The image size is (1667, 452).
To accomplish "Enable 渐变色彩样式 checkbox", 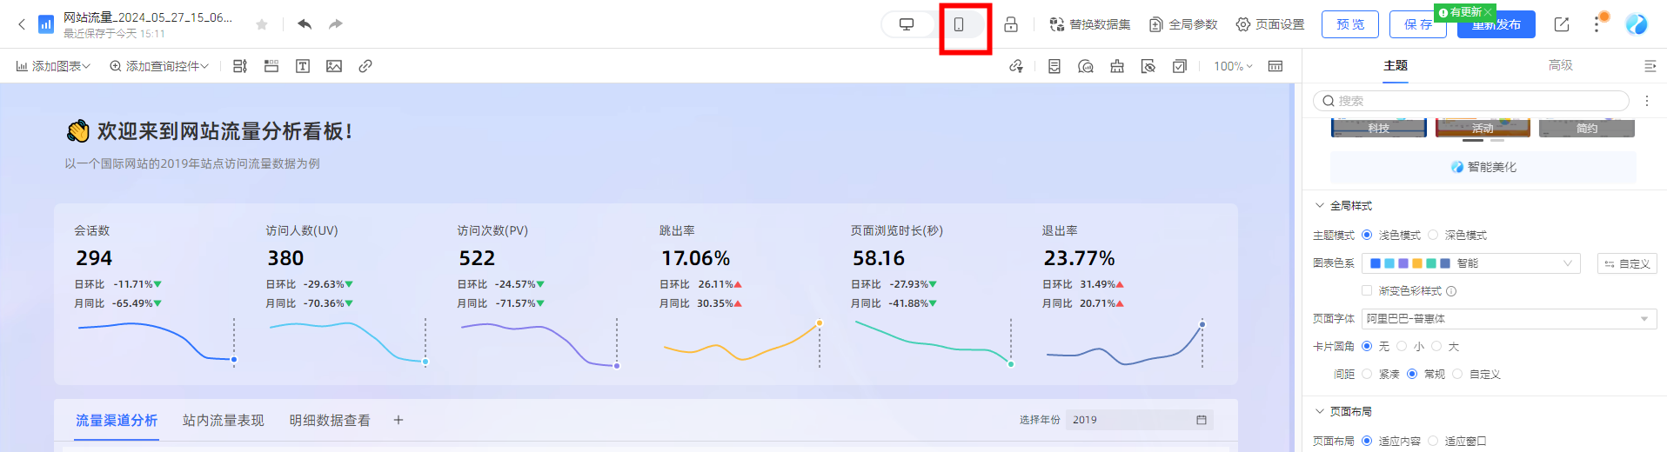I will 1367,290.
